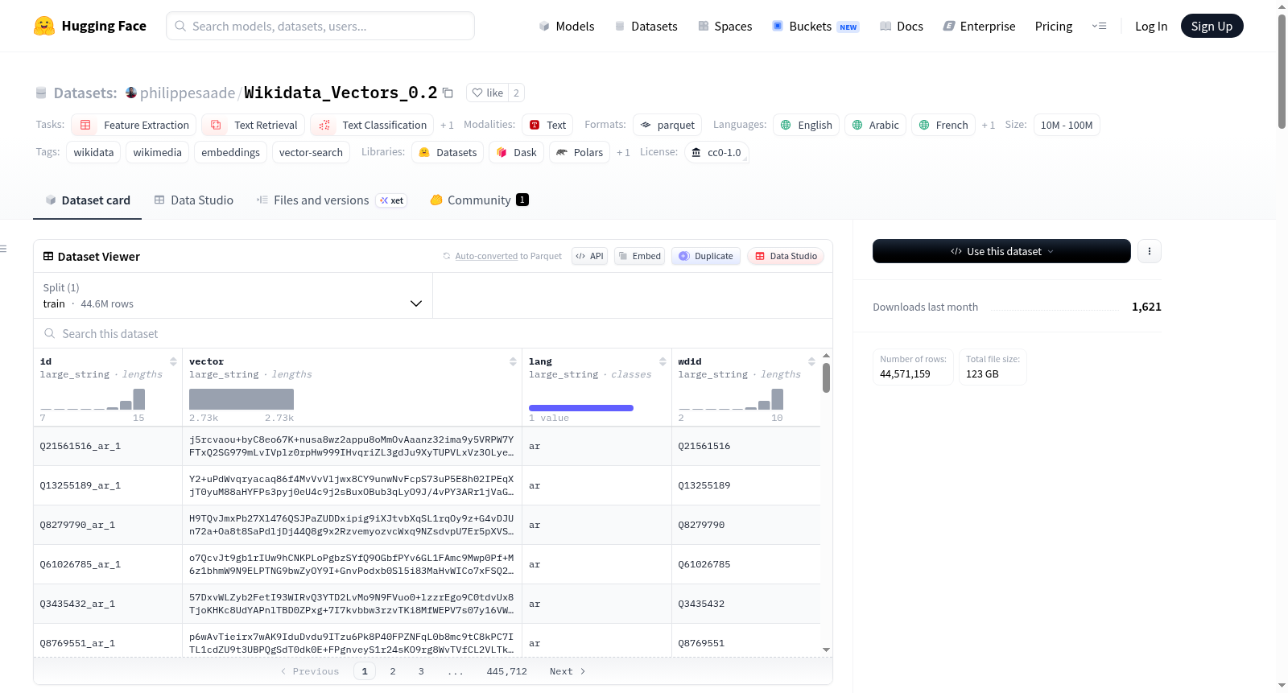Open the Use this dataset dropdown
This screenshot has width=1288, height=693.
1001,251
